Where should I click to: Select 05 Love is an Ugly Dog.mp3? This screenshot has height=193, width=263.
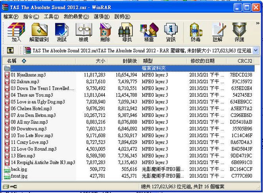(38, 102)
